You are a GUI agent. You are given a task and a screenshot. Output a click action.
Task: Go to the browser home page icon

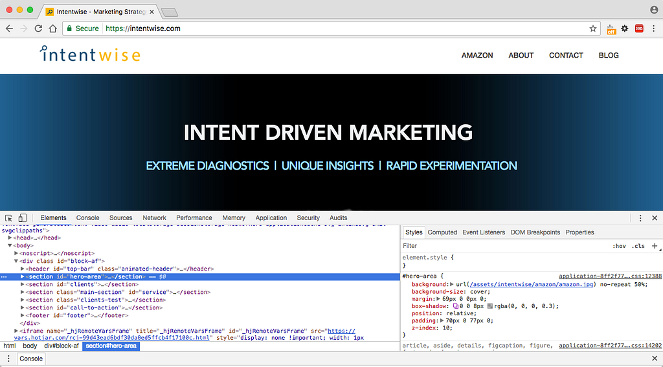pos(53,28)
